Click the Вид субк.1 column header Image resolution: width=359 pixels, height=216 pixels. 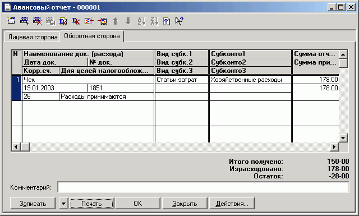[182, 54]
